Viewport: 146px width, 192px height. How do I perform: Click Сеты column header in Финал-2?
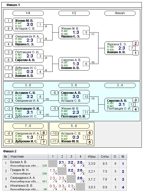coord(105,157)
